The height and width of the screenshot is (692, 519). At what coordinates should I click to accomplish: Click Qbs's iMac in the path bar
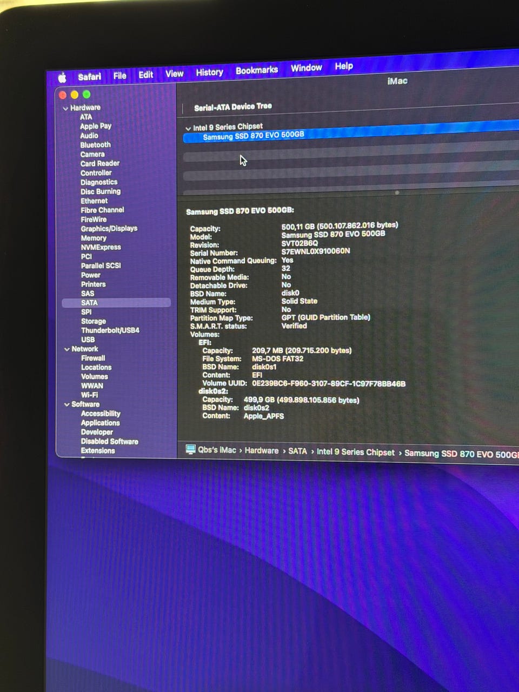tap(217, 450)
